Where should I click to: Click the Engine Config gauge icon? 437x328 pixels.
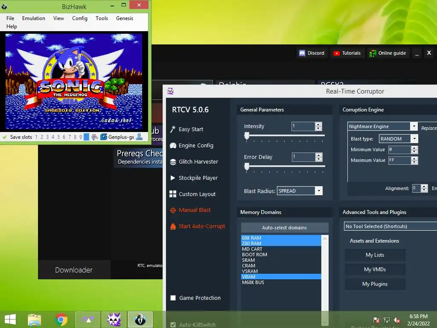(x=173, y=145)
